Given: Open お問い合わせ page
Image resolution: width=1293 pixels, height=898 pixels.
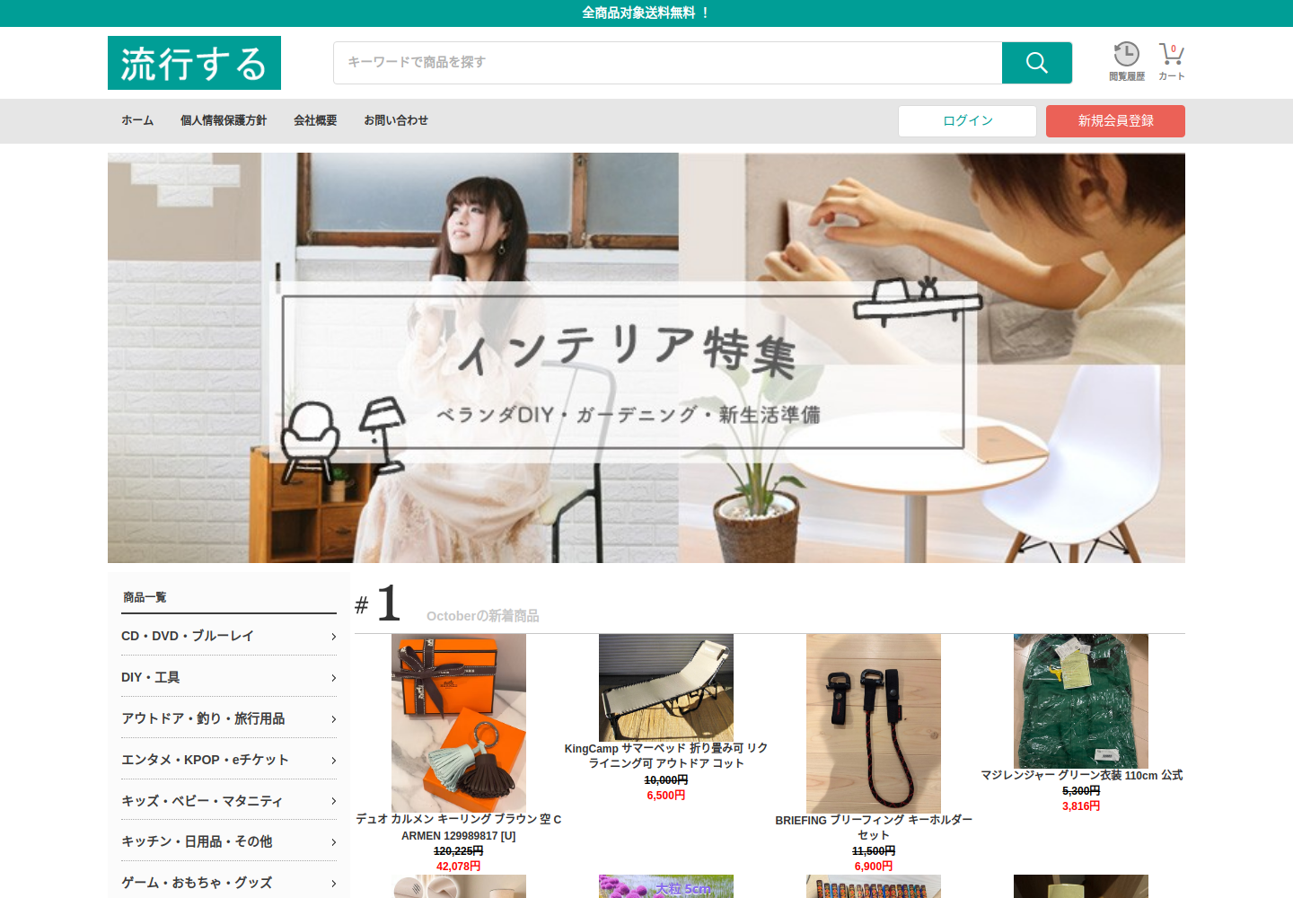Looking at the screenshot, I should 396,120.
